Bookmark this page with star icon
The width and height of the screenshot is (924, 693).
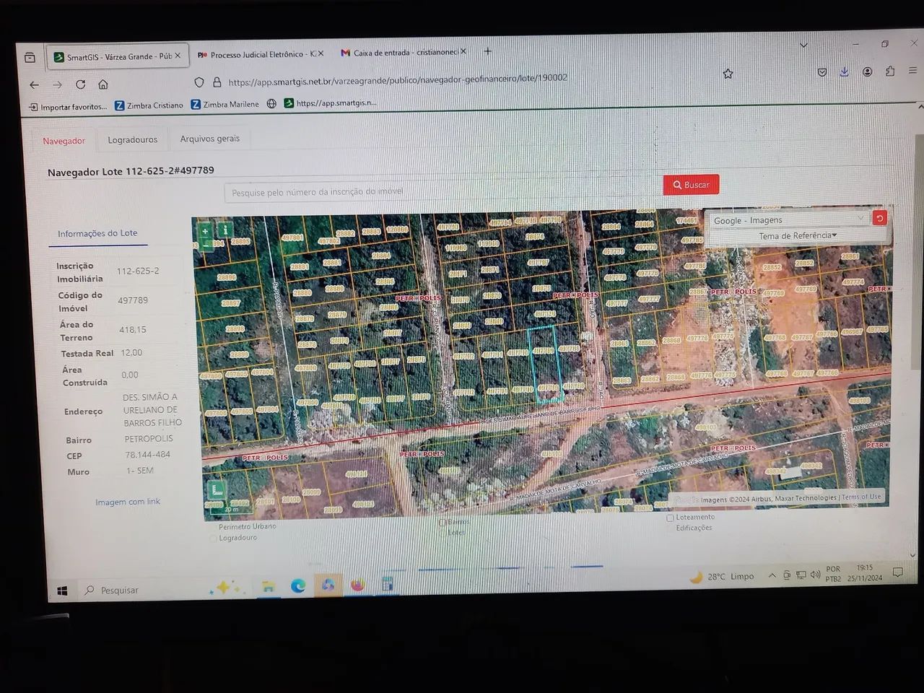728,74
